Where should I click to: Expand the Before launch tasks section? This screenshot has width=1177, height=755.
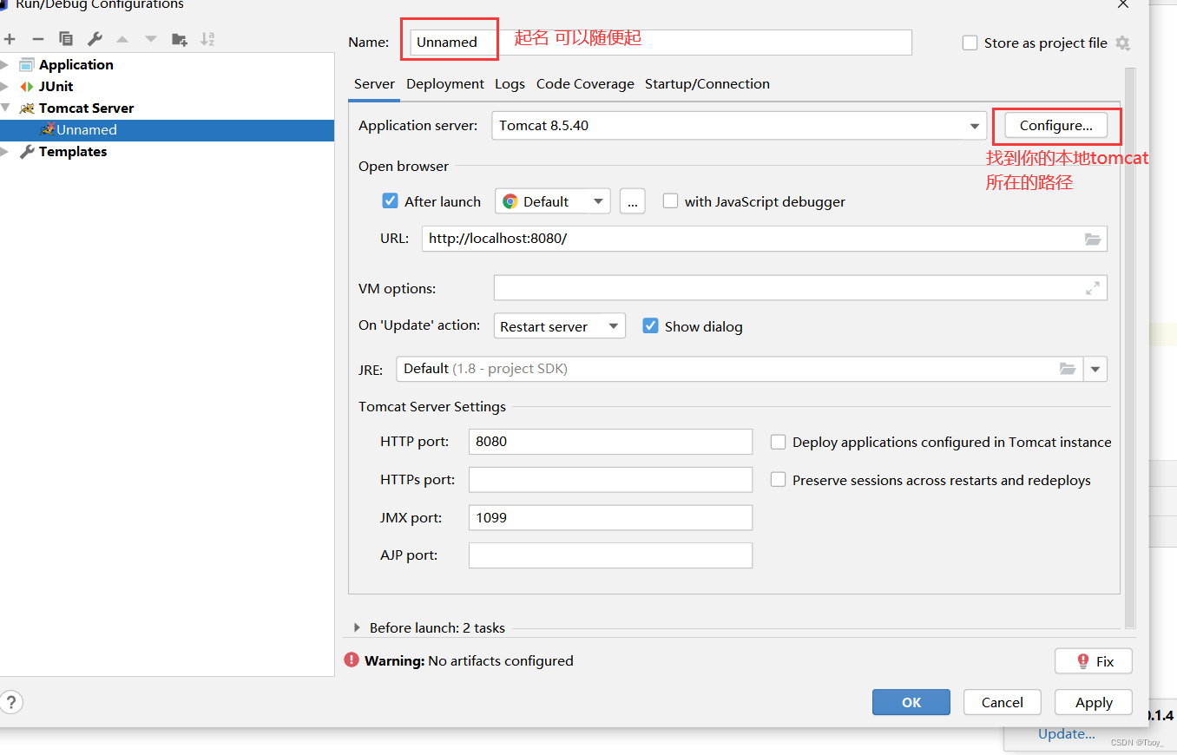(x=357, y=627)
